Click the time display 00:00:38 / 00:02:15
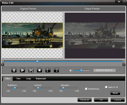Image resolution: width=127 pixels, height=105 pixels. [104, 70]
